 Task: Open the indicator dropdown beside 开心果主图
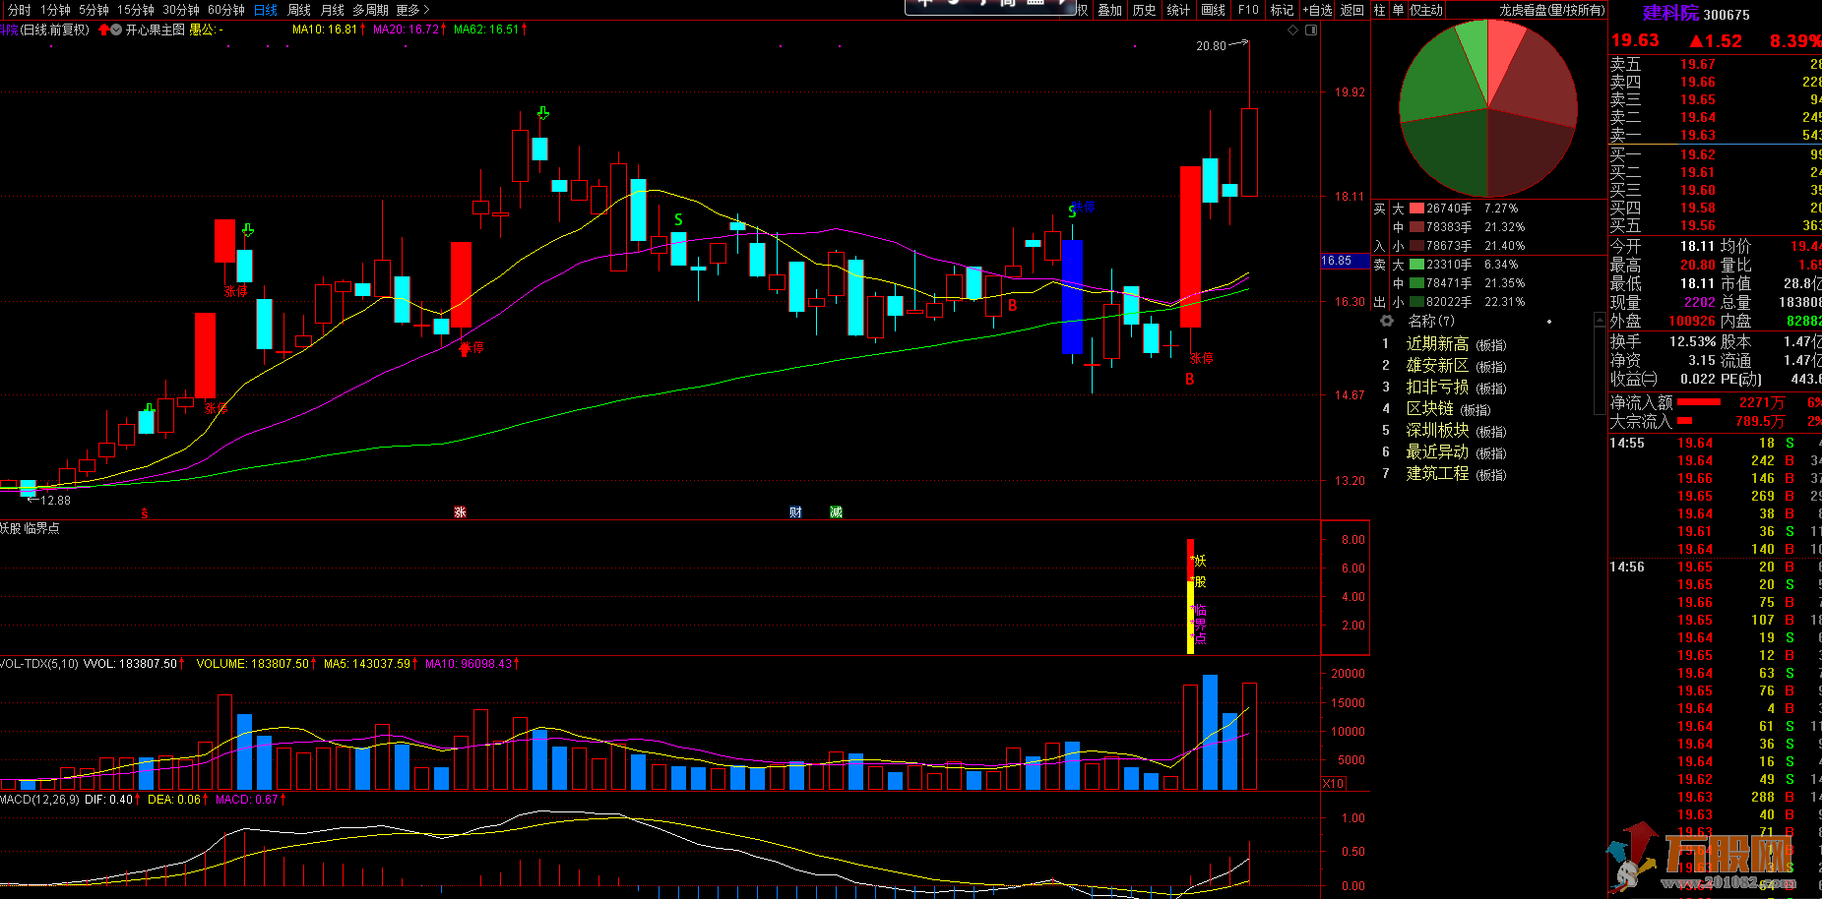tap(117, 30)
